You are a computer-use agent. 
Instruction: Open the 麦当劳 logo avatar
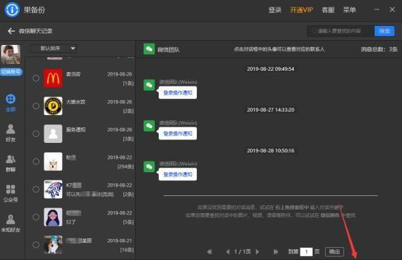[x=53, y=78]
